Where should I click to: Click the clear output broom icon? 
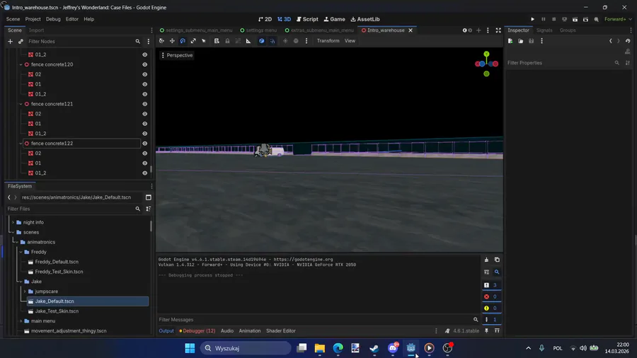click(x=486, y=260)
